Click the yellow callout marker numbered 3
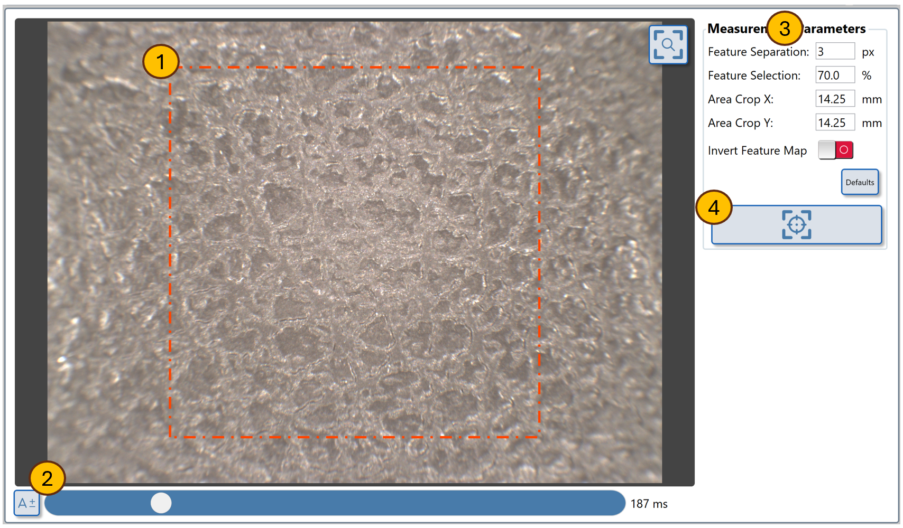903x528 pixels. coord(785,29)
